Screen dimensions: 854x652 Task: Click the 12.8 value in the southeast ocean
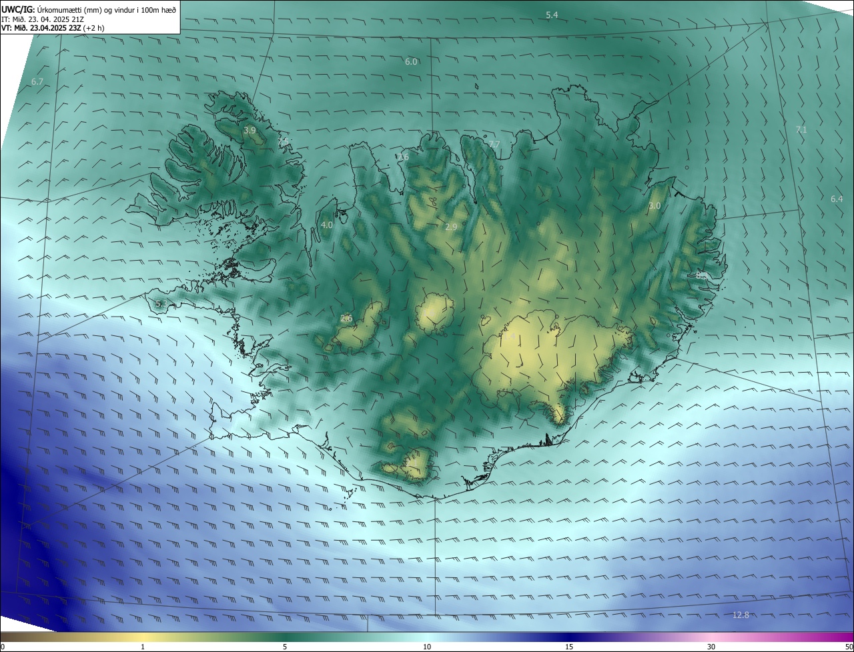pyautogui.click(x=741, y=615)
